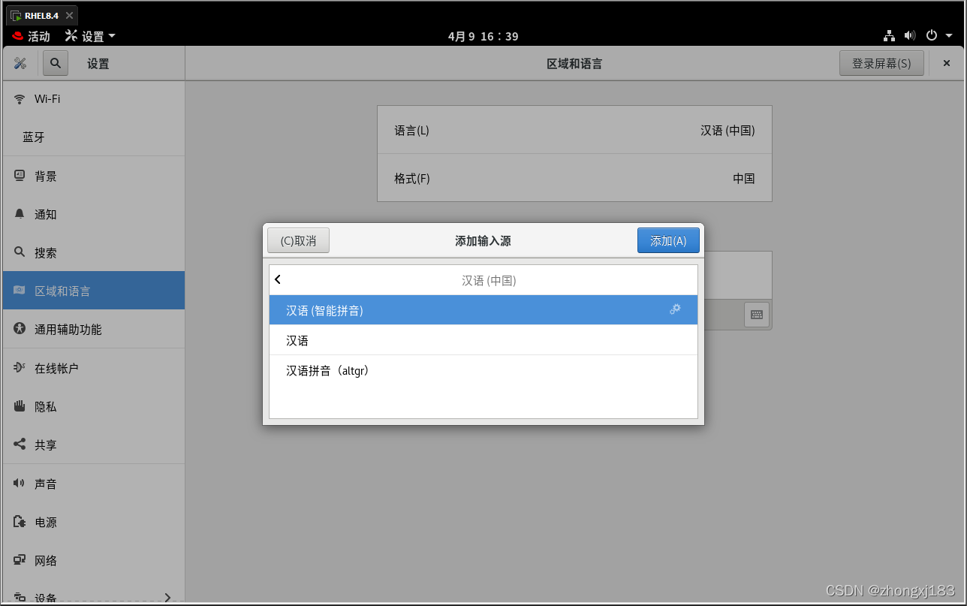This screenshot has height=606, width=967.
Task: Click the RHEL8.4 VM tab
Action: coord(41,15)
